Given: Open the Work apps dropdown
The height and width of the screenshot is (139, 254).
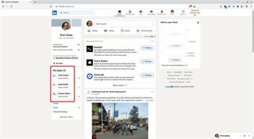Looking at the screenshot, I should (183, 12).
